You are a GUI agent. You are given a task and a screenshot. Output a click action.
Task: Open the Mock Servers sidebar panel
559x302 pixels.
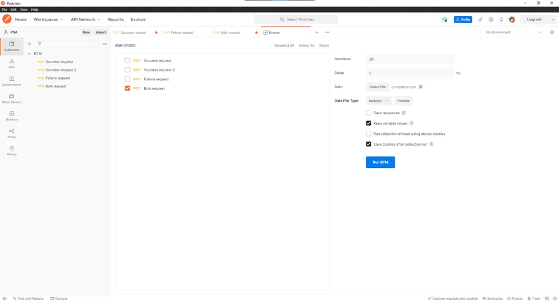[11, 98]
